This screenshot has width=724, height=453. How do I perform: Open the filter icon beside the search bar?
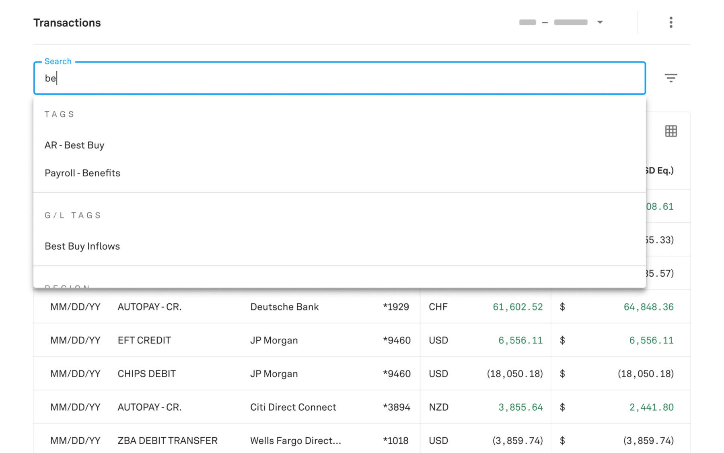click(671, 78)
